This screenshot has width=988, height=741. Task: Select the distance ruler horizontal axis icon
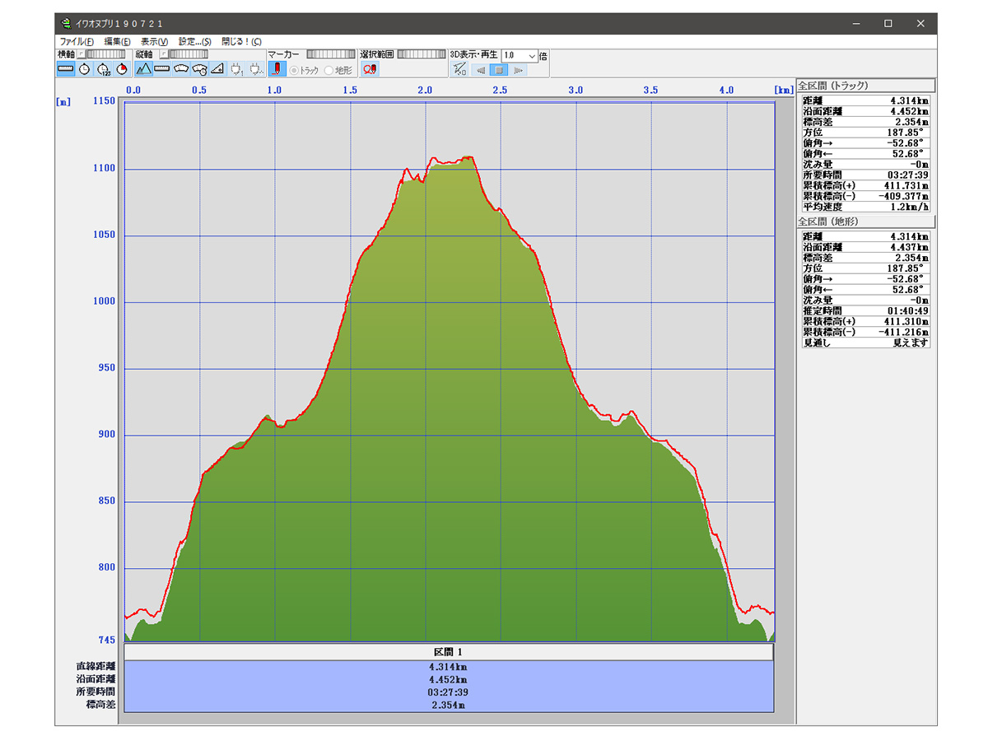point(66,69)
